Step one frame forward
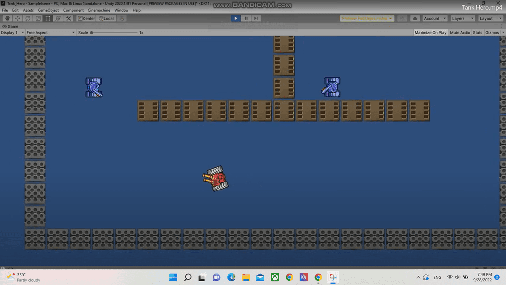This screenshot has height=285, width=506. [256, 18]
